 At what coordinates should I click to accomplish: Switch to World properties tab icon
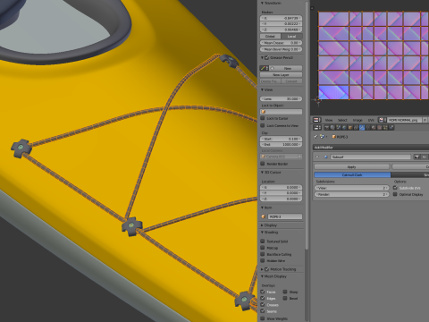pos(344,128)
